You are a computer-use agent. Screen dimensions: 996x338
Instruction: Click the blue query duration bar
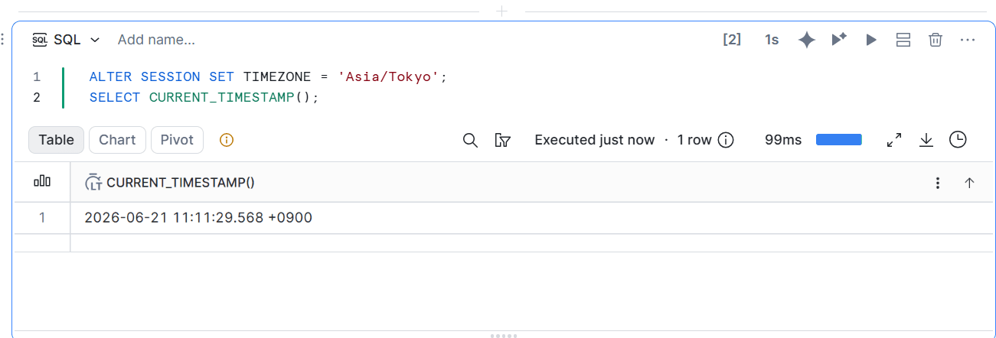(838, 140)
